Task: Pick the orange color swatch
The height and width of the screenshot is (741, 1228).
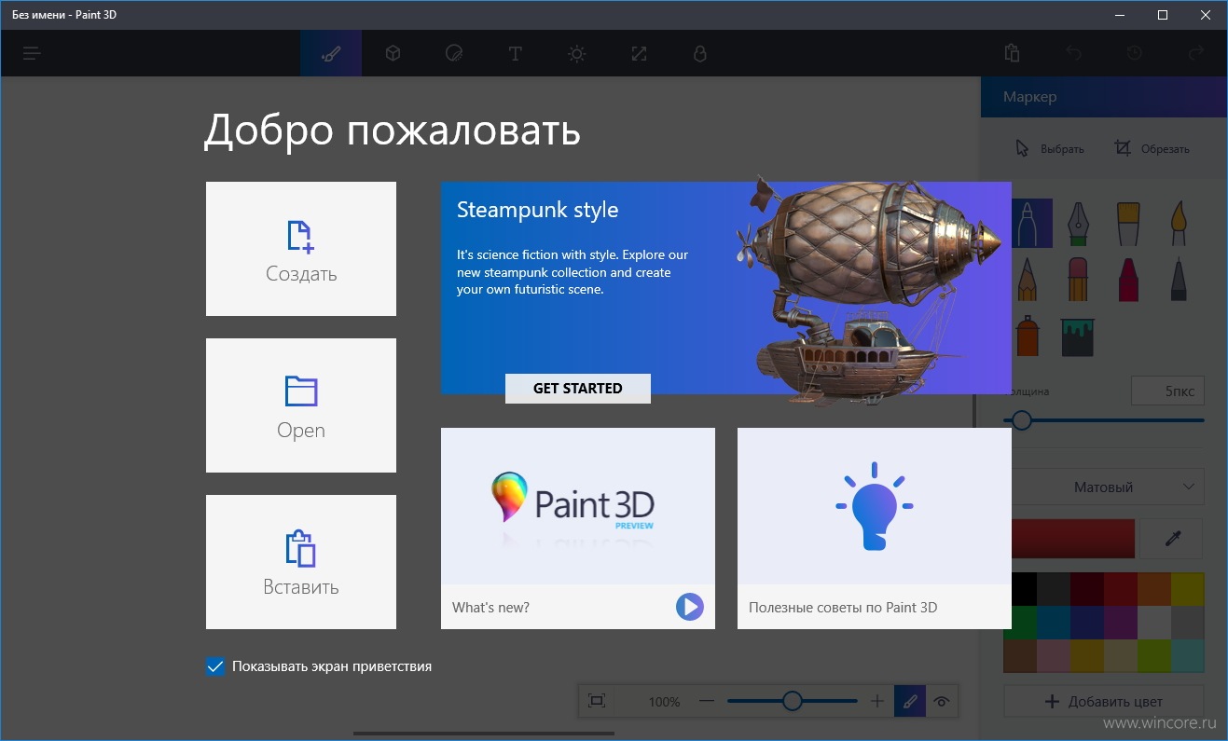Action: 1154,589
